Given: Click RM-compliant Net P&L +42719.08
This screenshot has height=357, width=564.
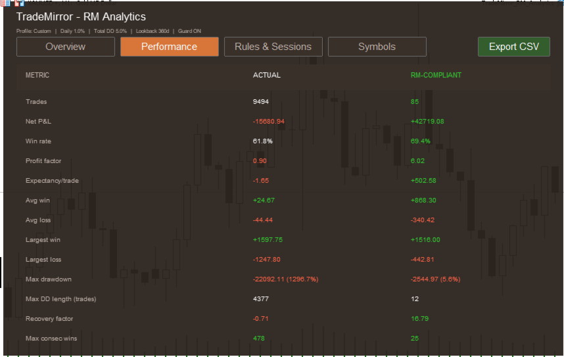Looking at the screenshot, I should click(427, 122).
